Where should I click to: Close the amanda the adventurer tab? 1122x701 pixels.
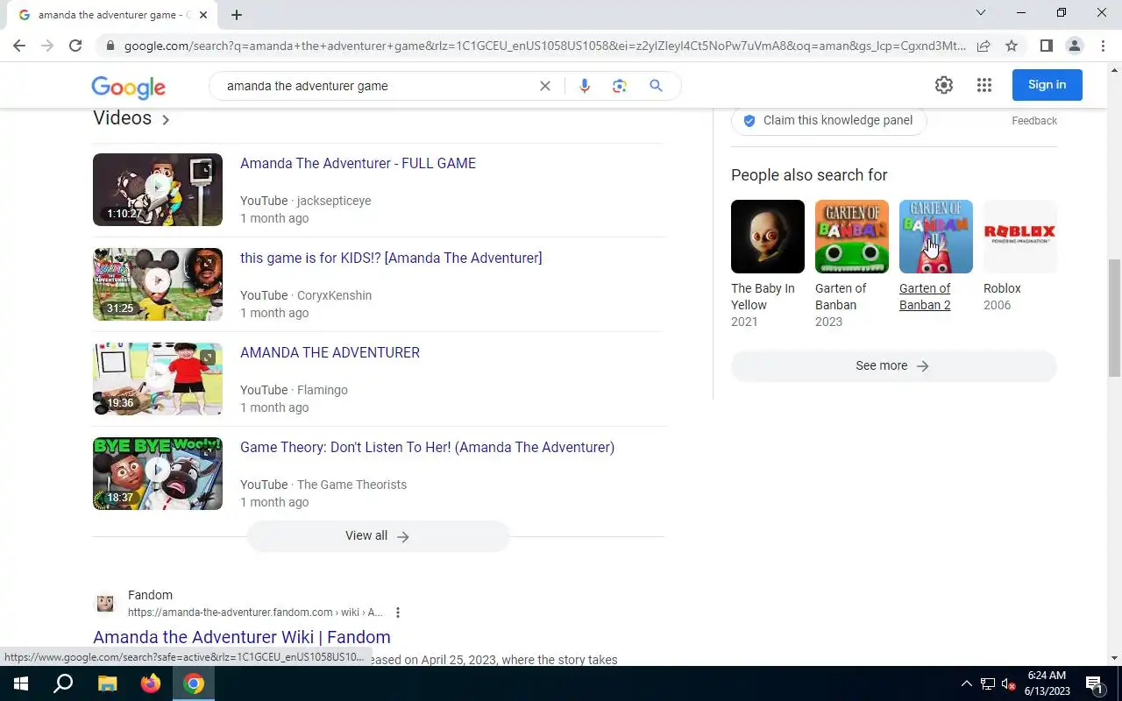pyautogui.click(x=202, y=15)
